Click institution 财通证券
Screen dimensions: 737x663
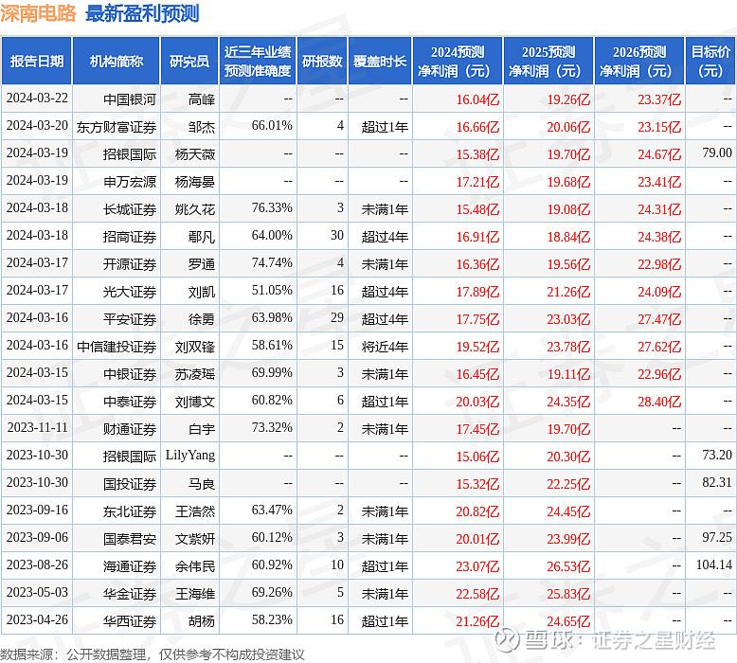(x=129, y=429)
